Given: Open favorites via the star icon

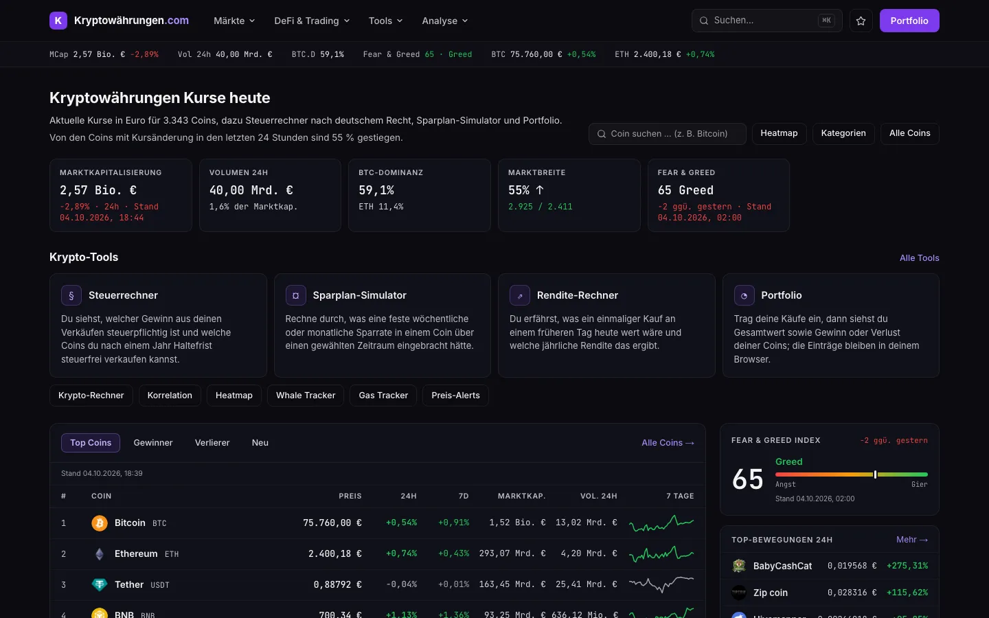Looking at the screenshot, I should [x=861, y=21].
